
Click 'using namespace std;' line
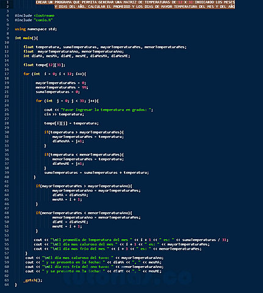click(x=36, y=29)
